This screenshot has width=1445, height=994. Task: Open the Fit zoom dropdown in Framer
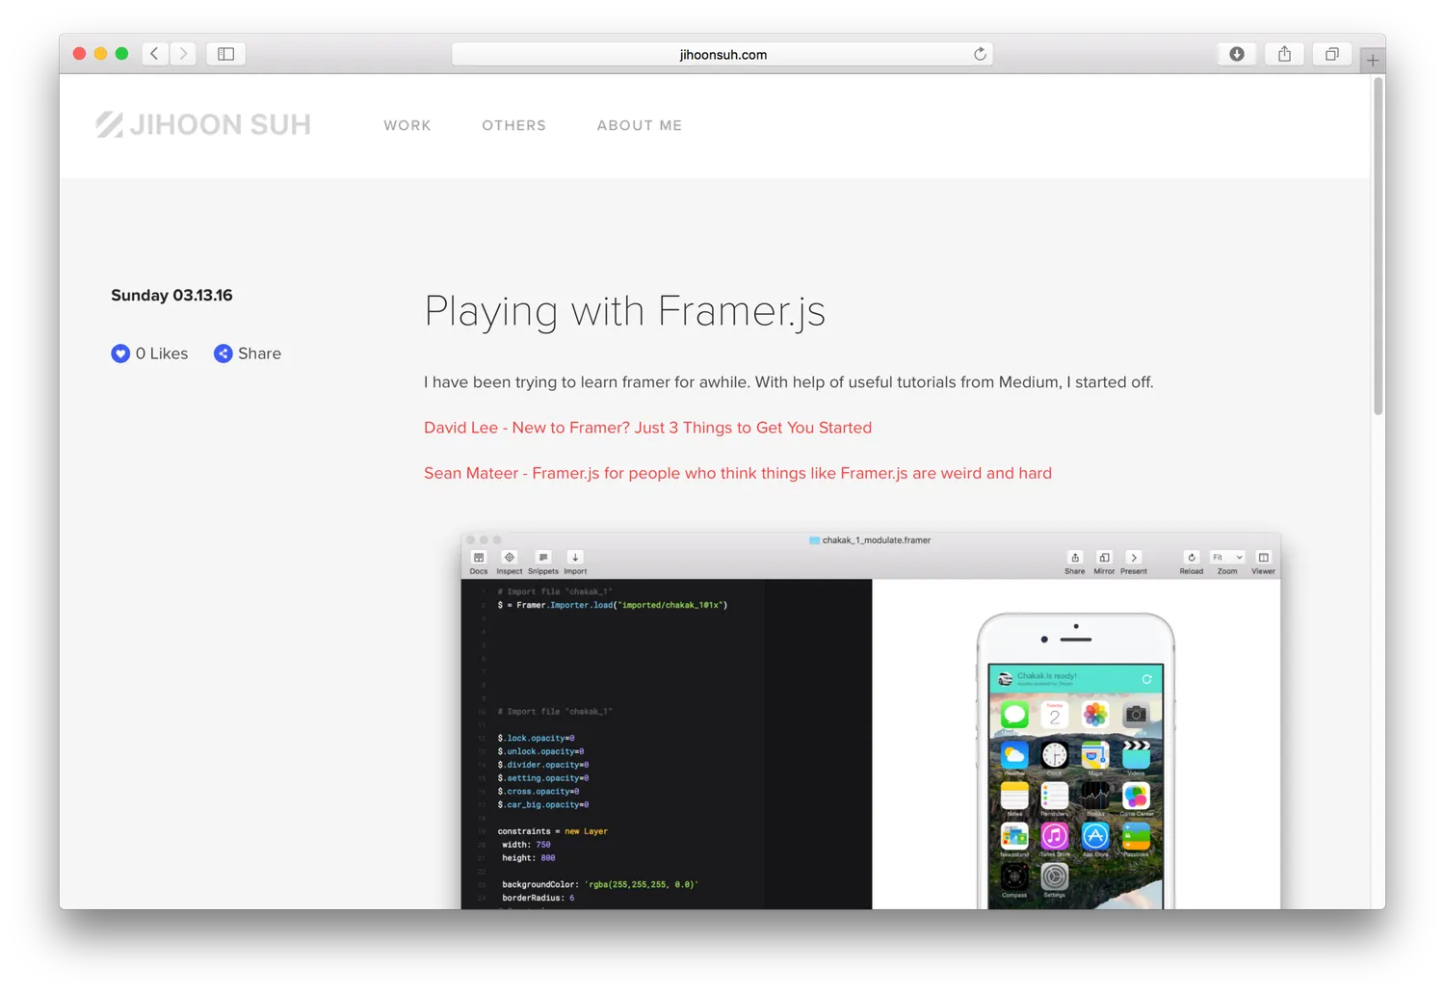coord(1227,558)
